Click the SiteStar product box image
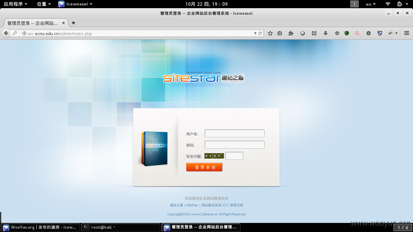 click(x=154, y=148)
